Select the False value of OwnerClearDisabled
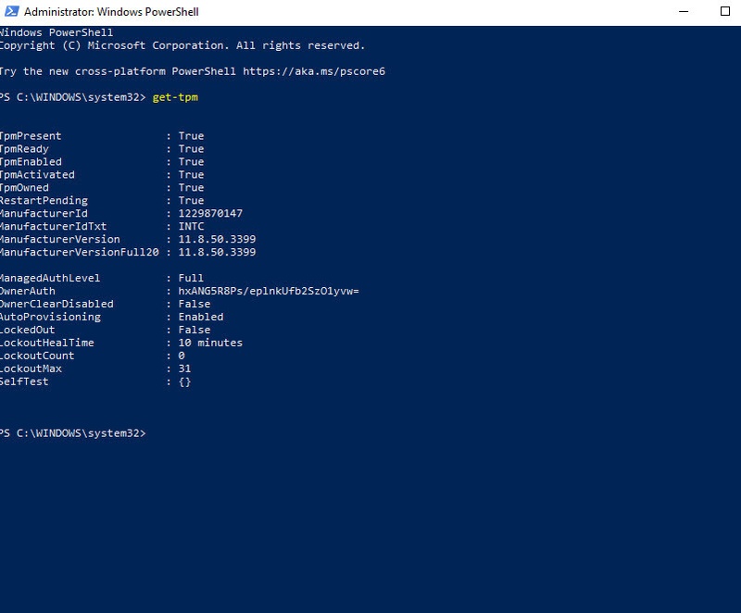The image size is (741, 613). 195,304
